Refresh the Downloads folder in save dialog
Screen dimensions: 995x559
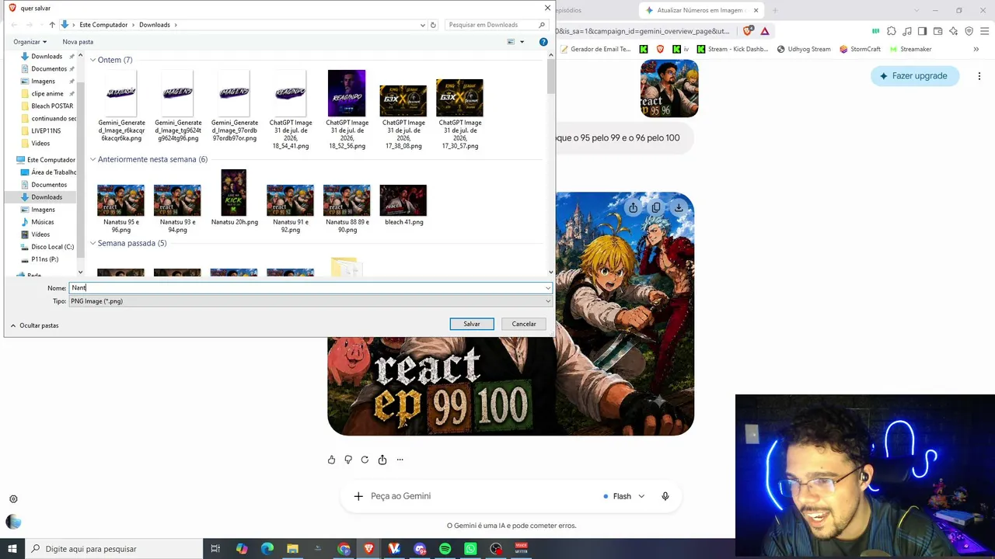click(x=434, y=25)
